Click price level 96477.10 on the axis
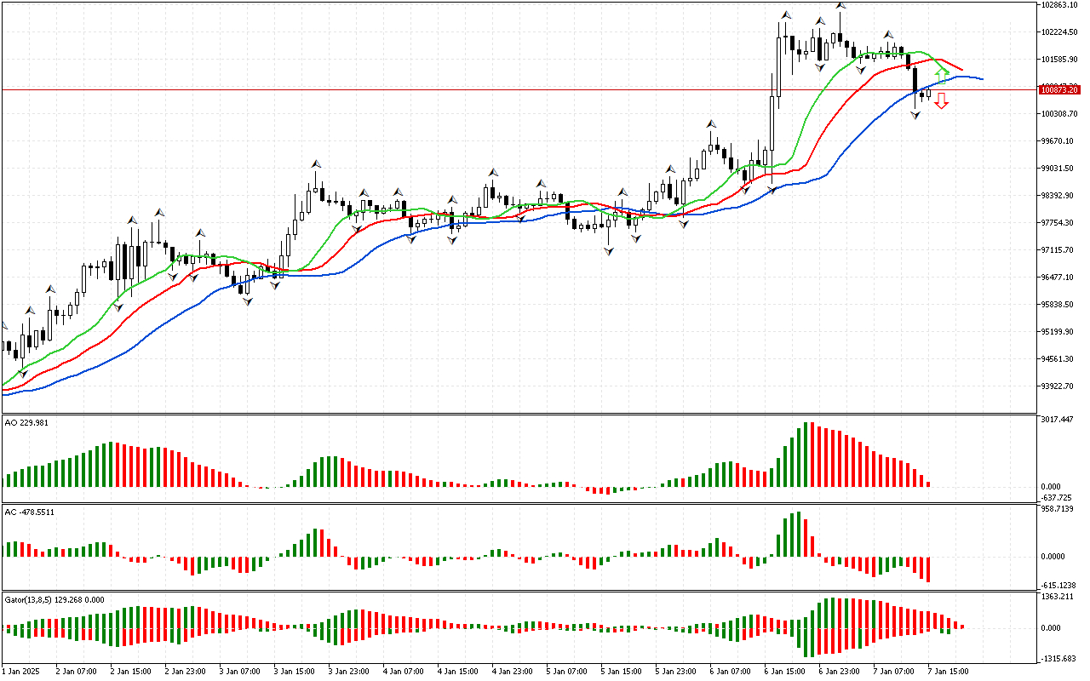Viewport: 1090px width, 681px height. [x=1058, y=278]
